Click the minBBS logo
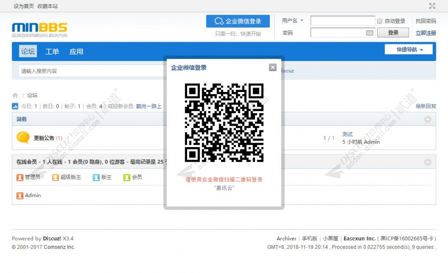The image size is (448, 273). coord(40,30)
